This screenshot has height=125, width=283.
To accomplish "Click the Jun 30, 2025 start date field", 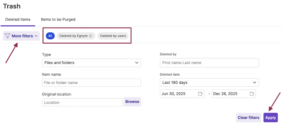I will coord(178,94).
